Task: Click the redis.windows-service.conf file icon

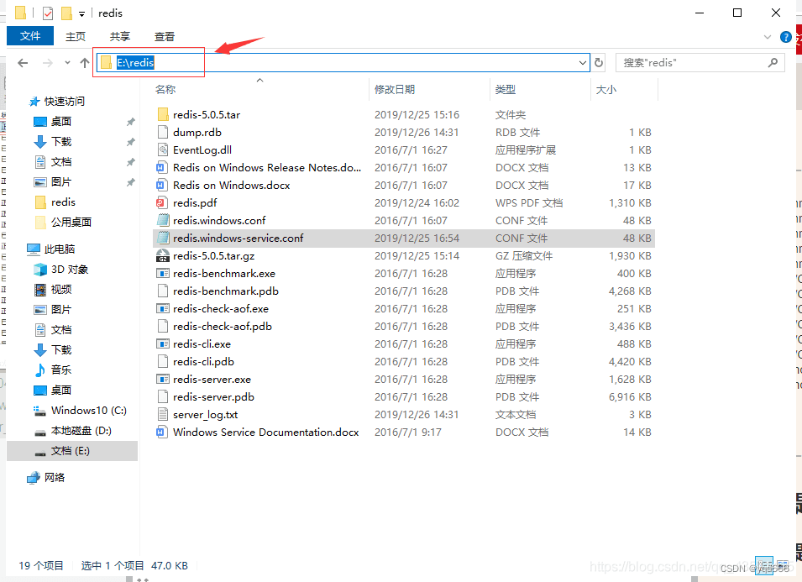Action: (x=163, y=238)
